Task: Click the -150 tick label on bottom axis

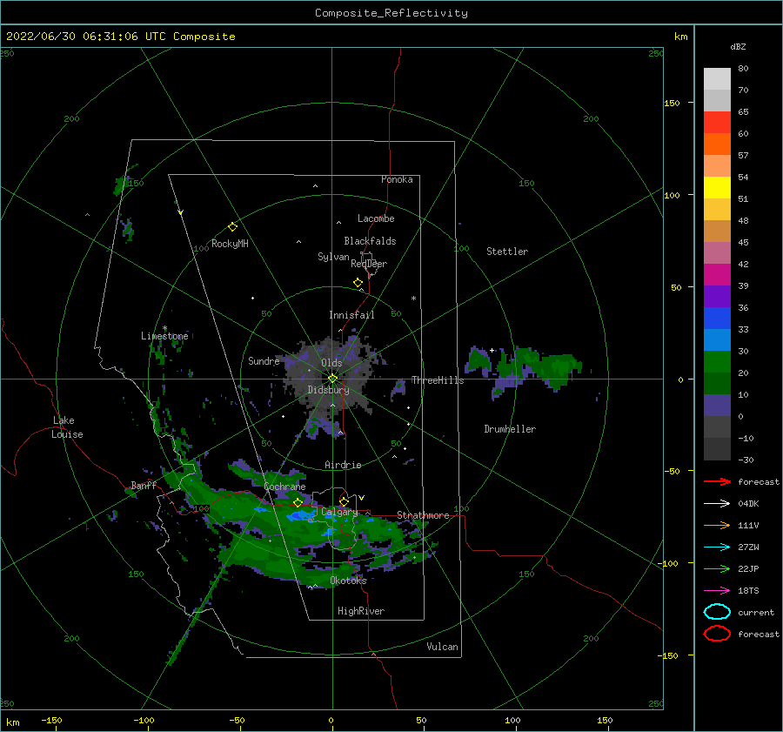Action: (51, 720)
